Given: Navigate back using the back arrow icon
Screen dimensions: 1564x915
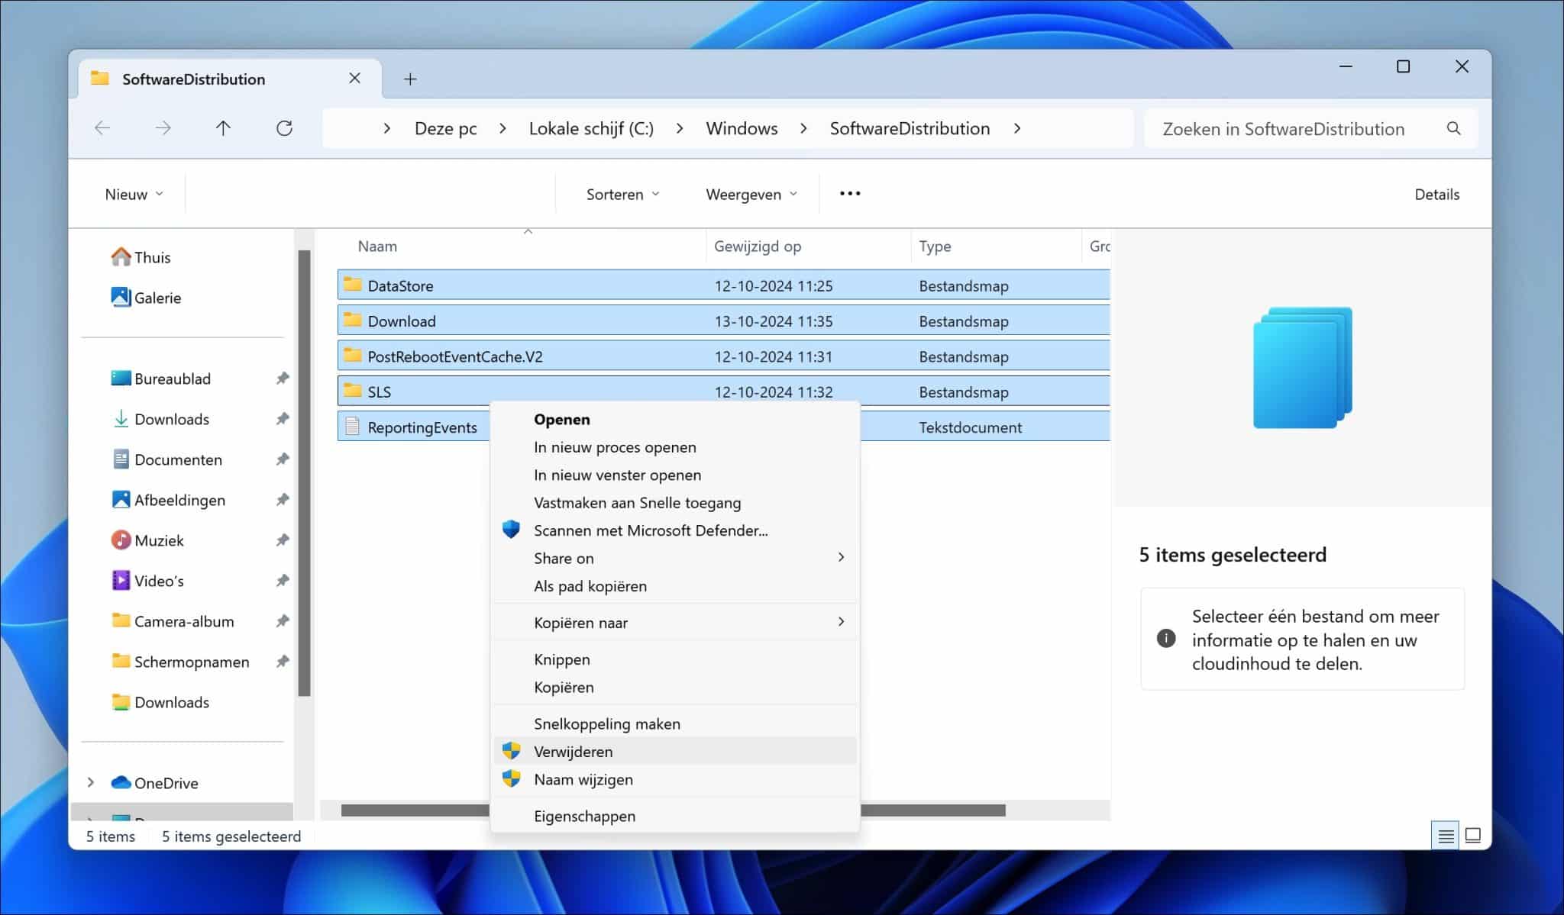Looking at the screenshot, I should pos(102,127).
